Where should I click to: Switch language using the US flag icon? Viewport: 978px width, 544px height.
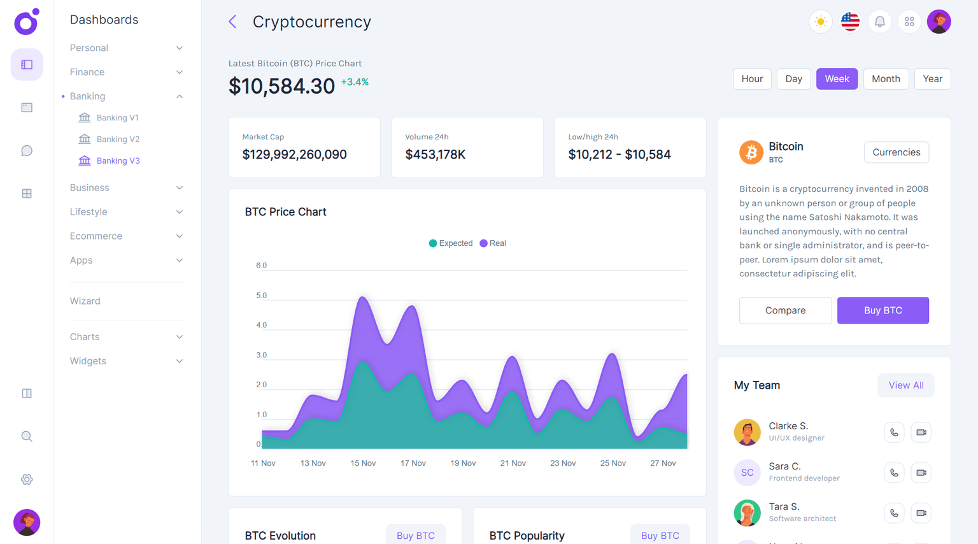coord(850,21)
